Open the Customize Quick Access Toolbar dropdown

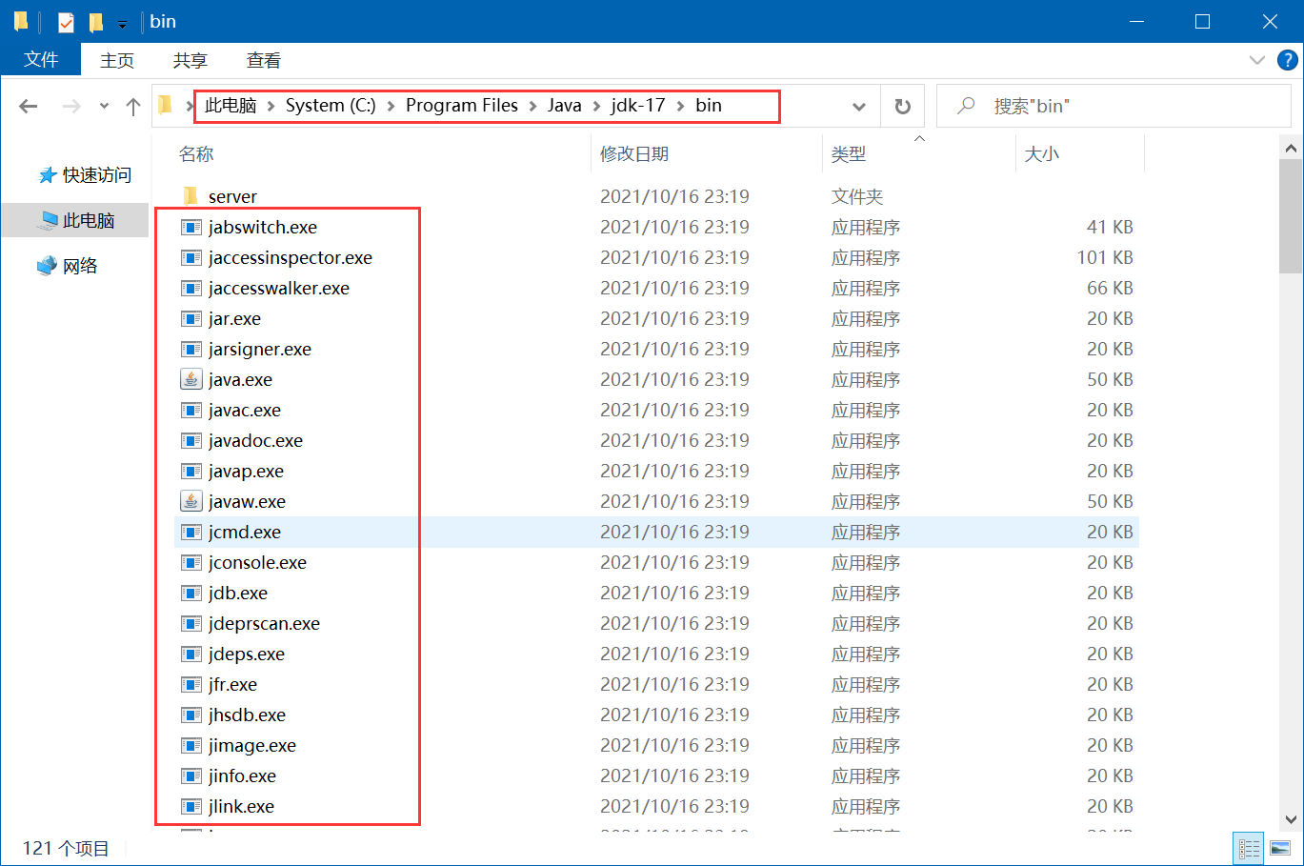pos(122,23)
